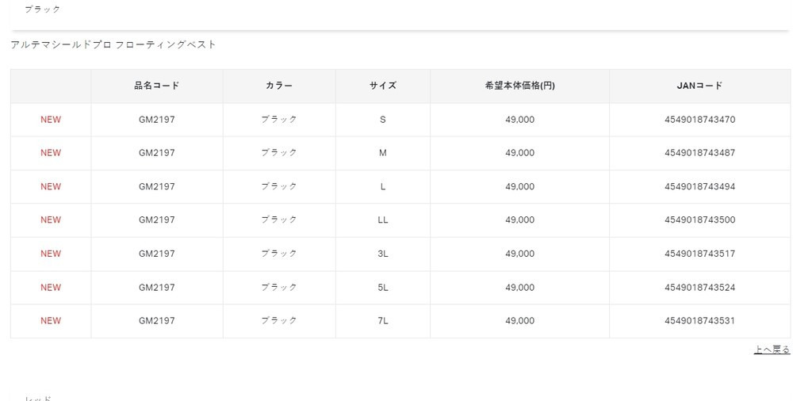Click the NEW label in the size M row
Image resolution: width=812 pixels, height=401 pixels.
pyautogui.click(x=51, y=153)
